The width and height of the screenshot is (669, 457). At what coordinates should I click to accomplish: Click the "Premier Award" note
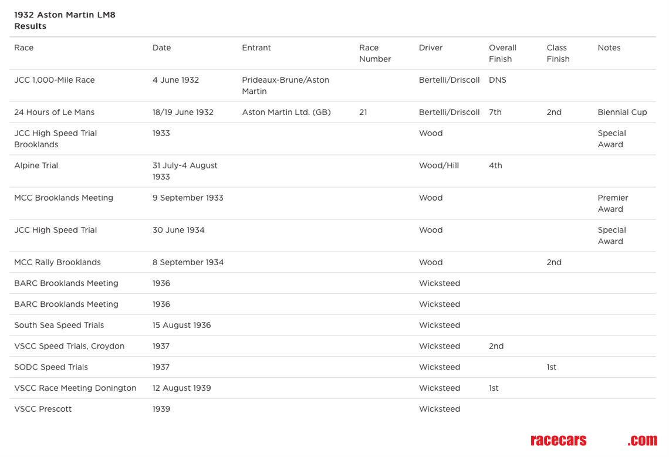coord(613,203)
